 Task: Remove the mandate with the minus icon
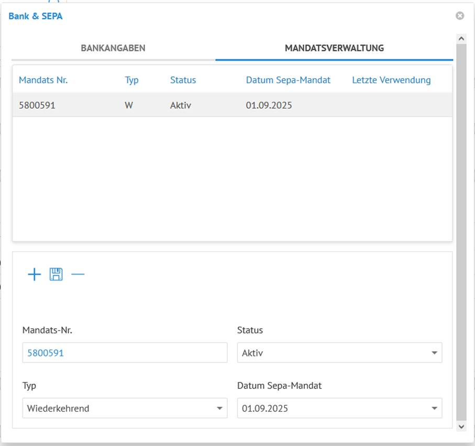tap(78, 274)
